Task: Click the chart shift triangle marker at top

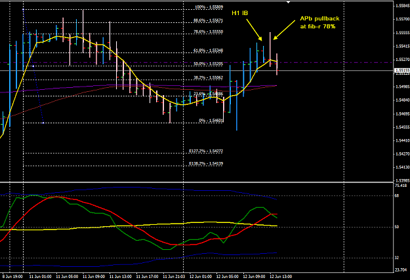Action: point(288,2)
